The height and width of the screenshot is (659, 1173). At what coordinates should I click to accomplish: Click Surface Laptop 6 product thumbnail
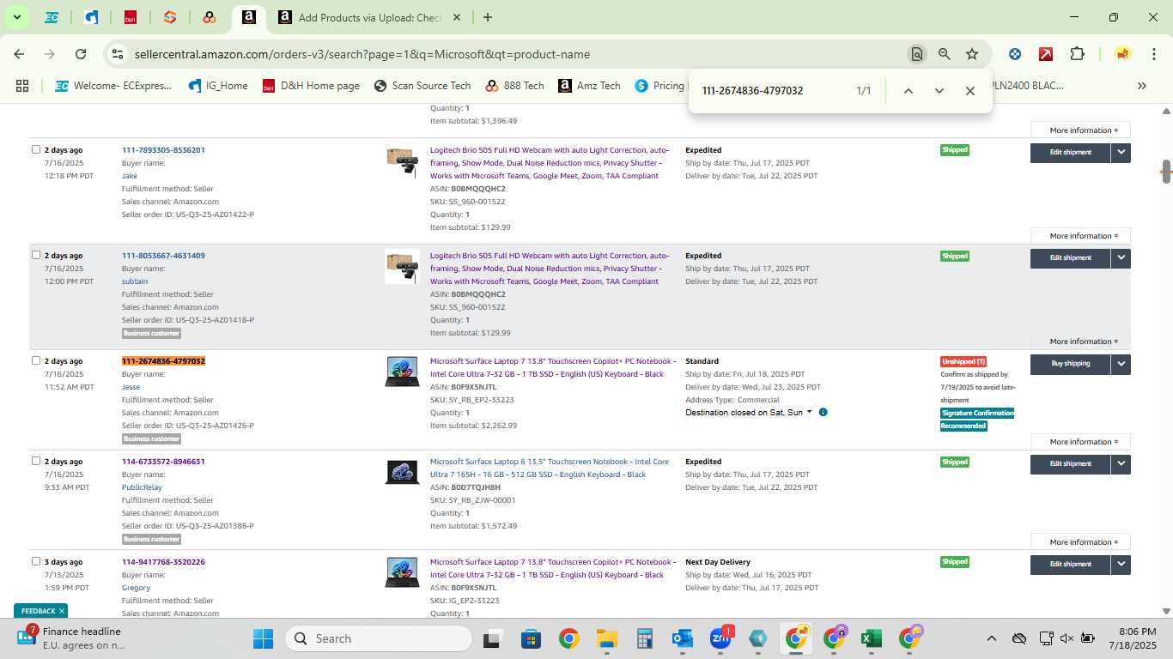coord(402,472)
